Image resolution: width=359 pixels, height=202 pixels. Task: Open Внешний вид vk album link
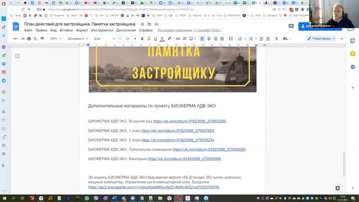point(190,121)
